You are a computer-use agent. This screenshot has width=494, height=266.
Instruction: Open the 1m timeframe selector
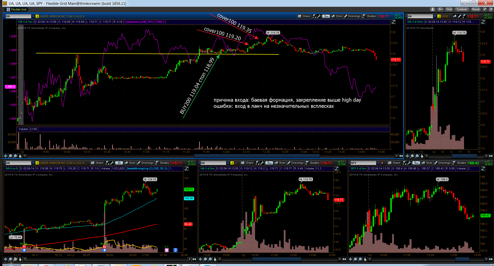pos(326,16)
